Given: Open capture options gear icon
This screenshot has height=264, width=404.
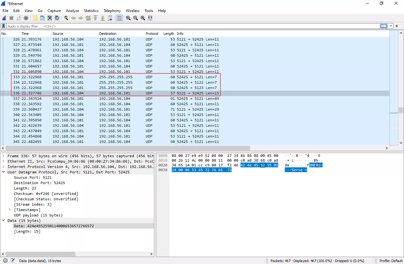Looking at the screenshot, I should point(26,18).
